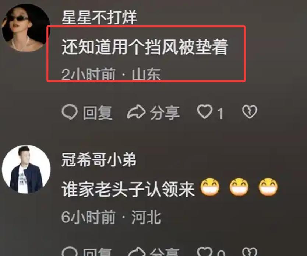The height and width of the screenshot is (256, 307).
Task: Select comment text 谁家老头子认领来
Action: [x=128, y=189]
